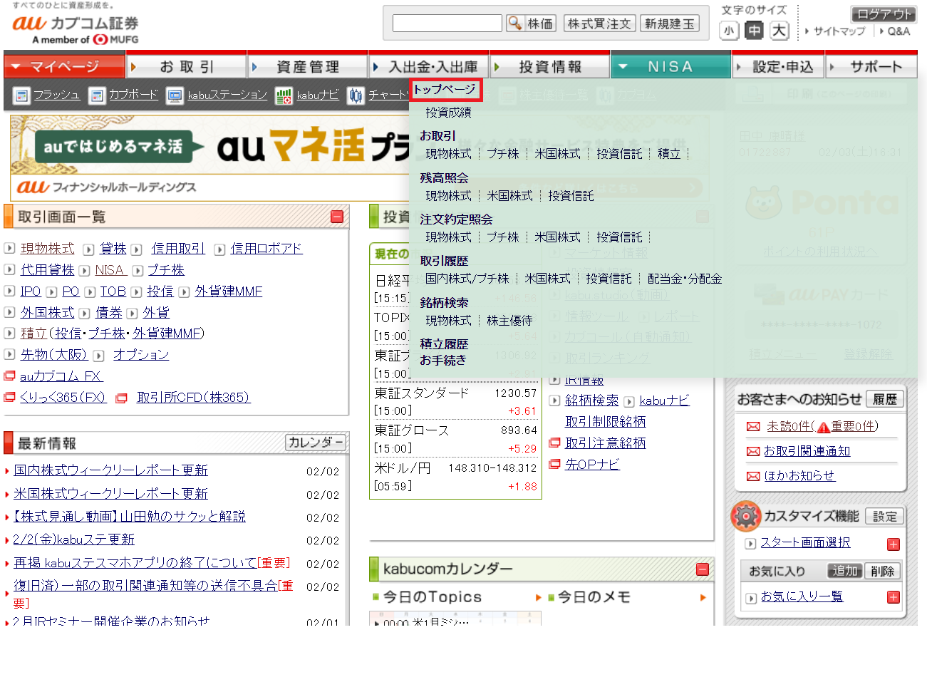Click the ログアウト button
Screen dimensions: 927x682
(x=883, y=14)
